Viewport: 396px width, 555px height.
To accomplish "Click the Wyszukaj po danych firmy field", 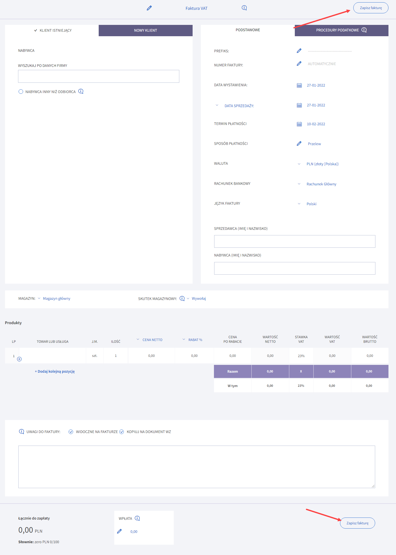I will (x=98, y=76).
